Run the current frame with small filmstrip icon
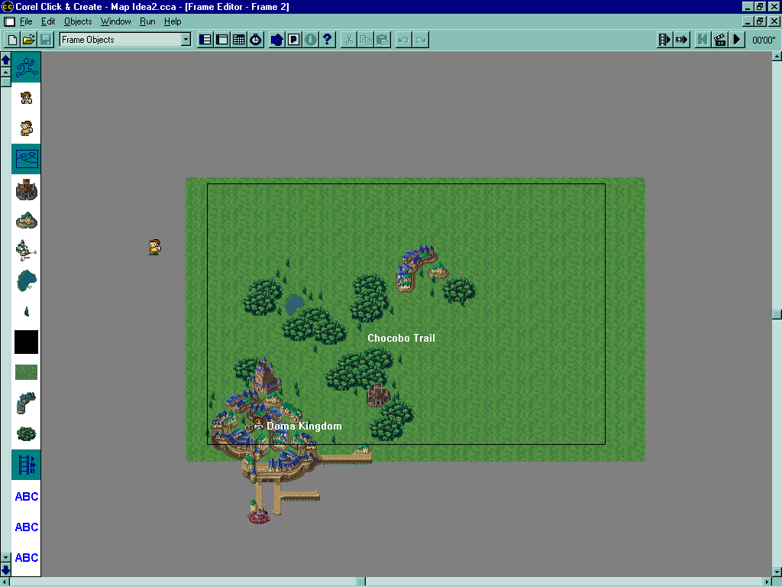This screenshot has height=587, width=782. click(682, 40)
